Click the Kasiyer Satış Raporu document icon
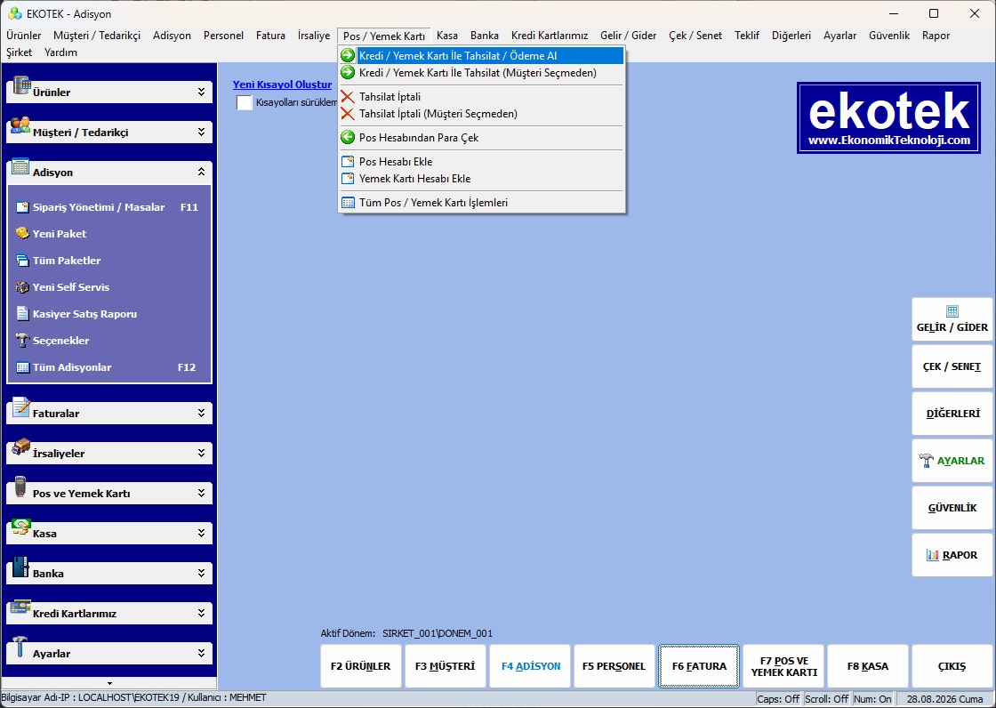 23,313
